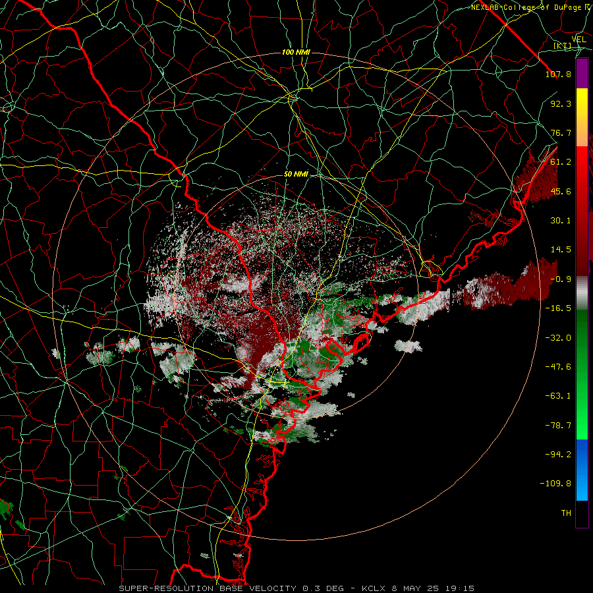Click the 50 NMI range ring label
The image size is (593, 593).
click(x=296, y=174)
